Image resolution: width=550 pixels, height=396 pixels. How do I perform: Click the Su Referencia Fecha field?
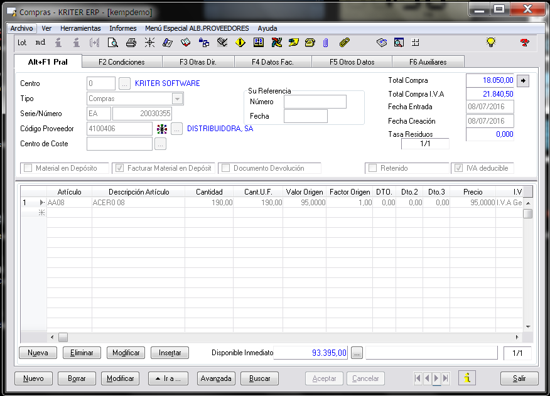pyautogui.click(x=306, y=116)
